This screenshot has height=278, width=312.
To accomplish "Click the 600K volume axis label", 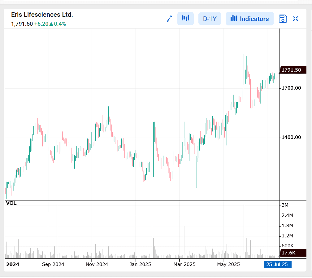I will 288,246.
